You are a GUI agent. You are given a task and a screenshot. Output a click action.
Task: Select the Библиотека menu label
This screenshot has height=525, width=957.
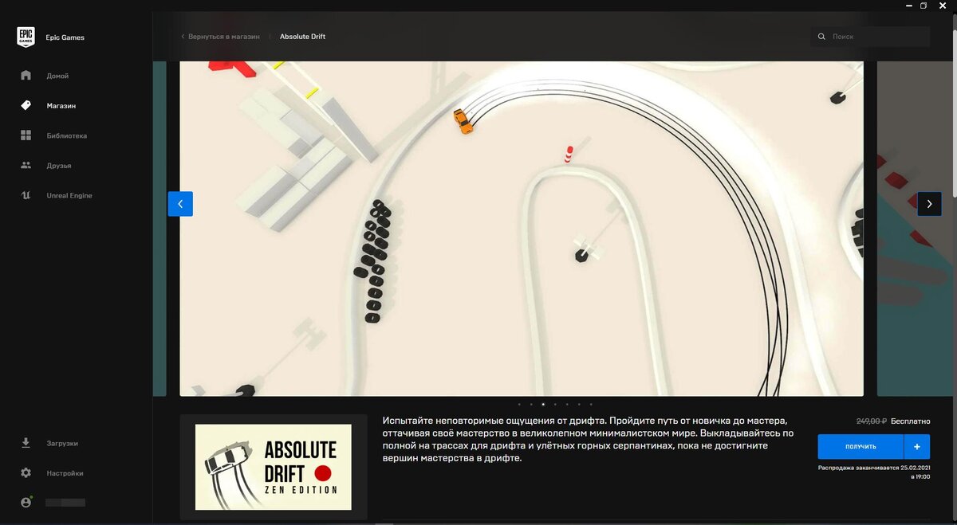pos(67,135)
